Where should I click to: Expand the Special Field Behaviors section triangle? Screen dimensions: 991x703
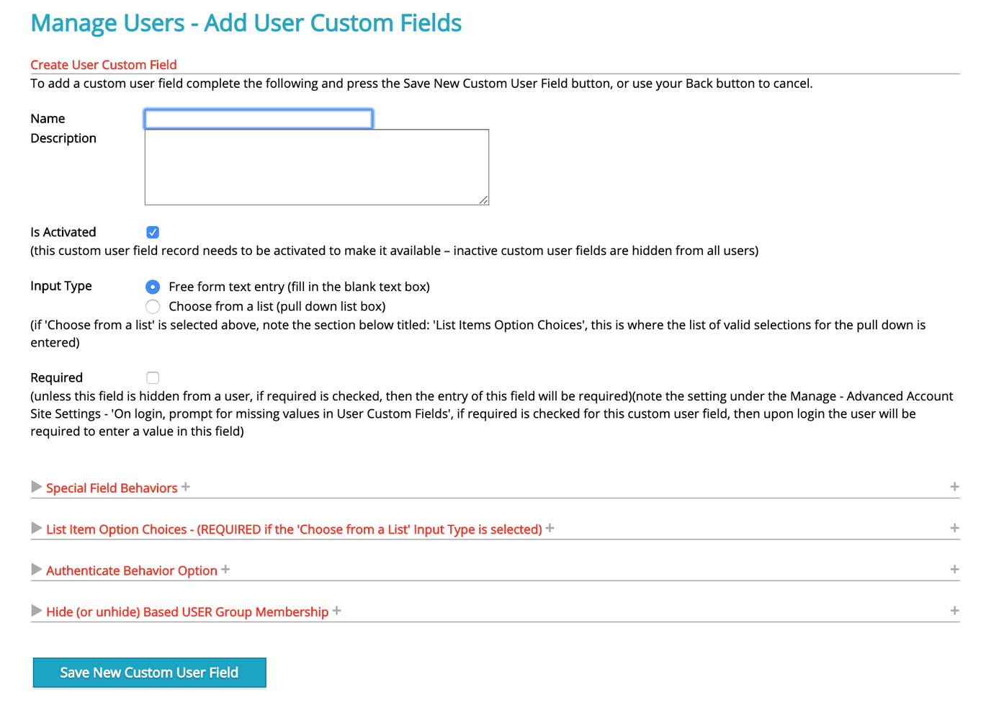coord(36,487)
